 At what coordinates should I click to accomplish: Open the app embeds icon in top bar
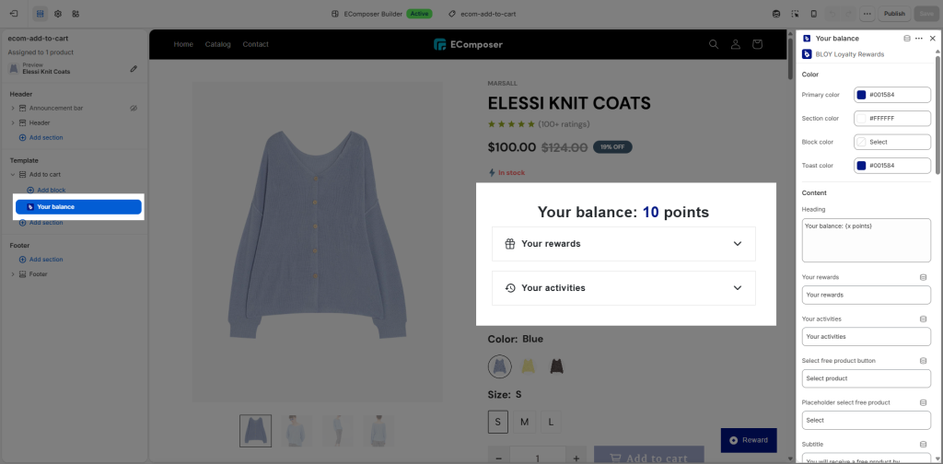tap(76, 13)
